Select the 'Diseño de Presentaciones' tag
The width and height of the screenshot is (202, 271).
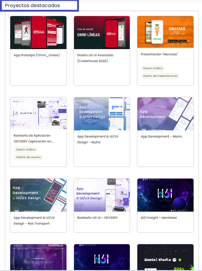(x=160, y=76)
